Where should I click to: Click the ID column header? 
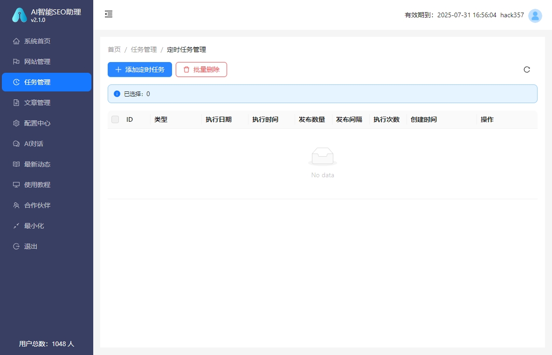[x=130, y=119]
